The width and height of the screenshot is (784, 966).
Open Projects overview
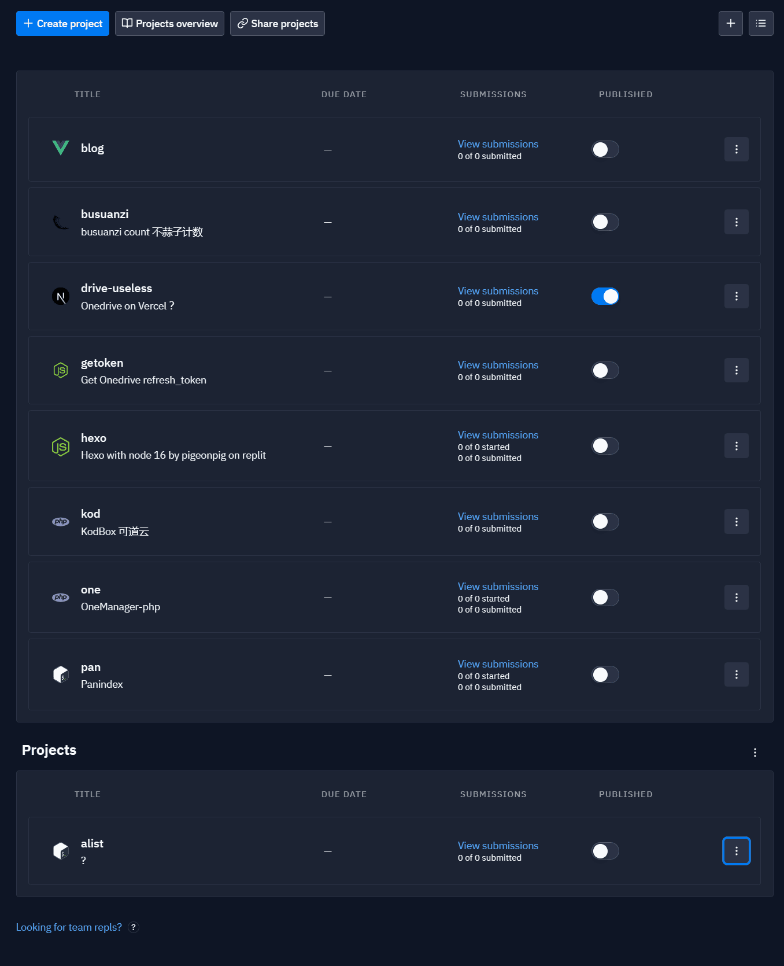[169, 24]
